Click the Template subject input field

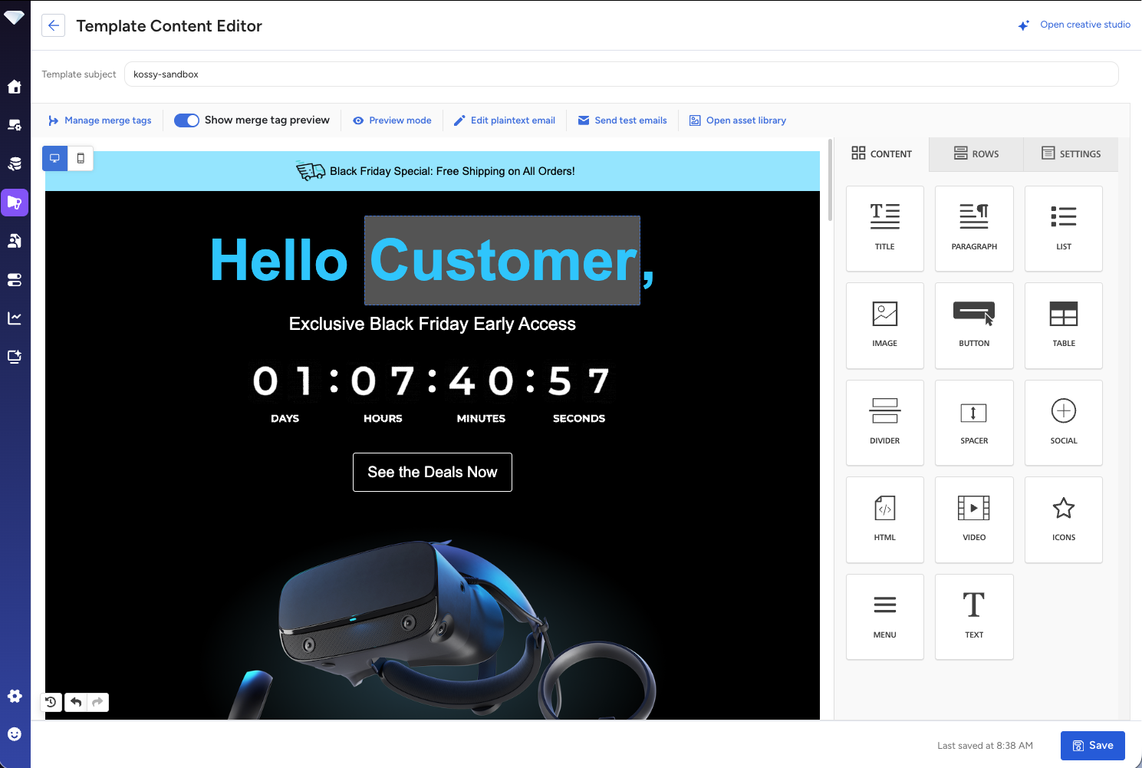[x=620, y=74]
